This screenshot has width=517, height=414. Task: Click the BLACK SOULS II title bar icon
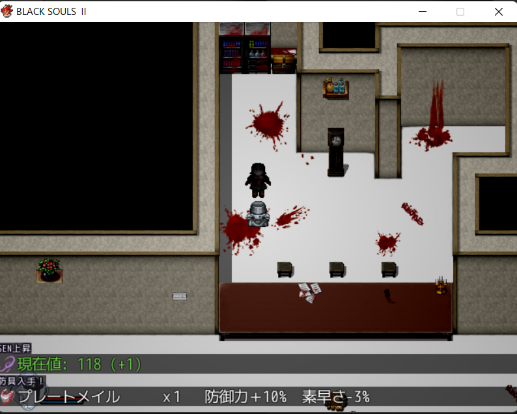pos(8,11)
